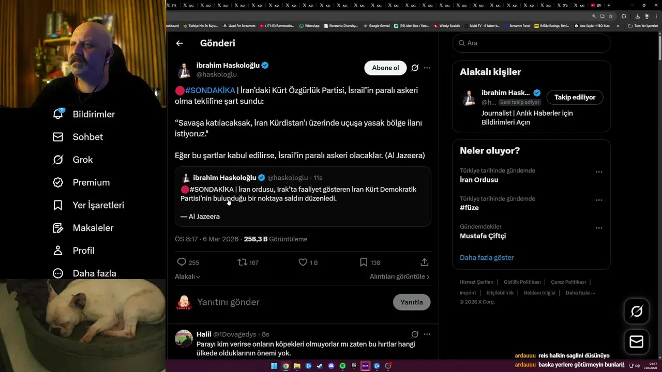Click Takip ediliyor following button

coord(575,97)
